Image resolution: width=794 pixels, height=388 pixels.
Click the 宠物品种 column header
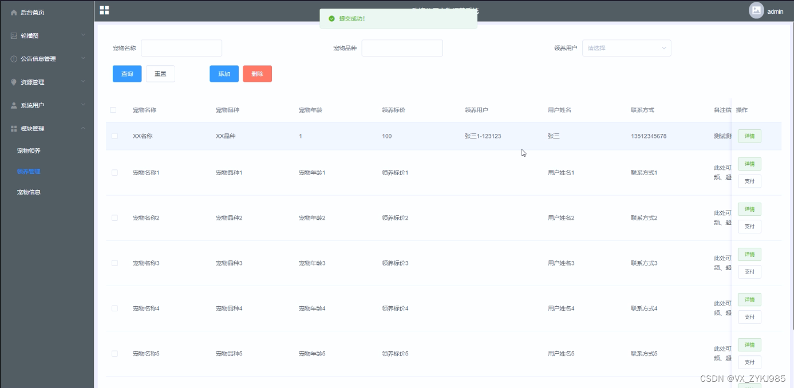[227, 110]
